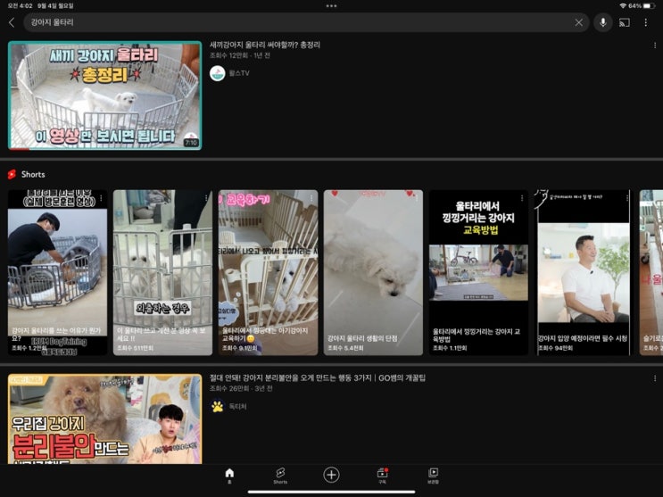The width and height of the screenshot is (663, 497).
Task: Open menu on first Short 울타리를 쓰는 이유
Action: coord(101,198)
